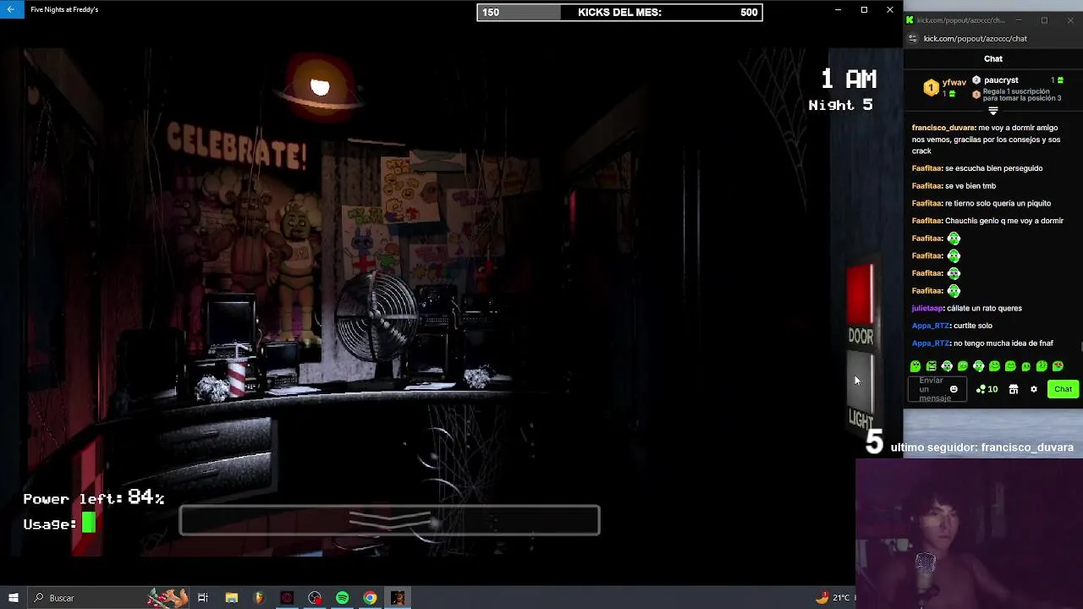
Task: Open FL Studio from the taskbar
Action: point(259,598)
